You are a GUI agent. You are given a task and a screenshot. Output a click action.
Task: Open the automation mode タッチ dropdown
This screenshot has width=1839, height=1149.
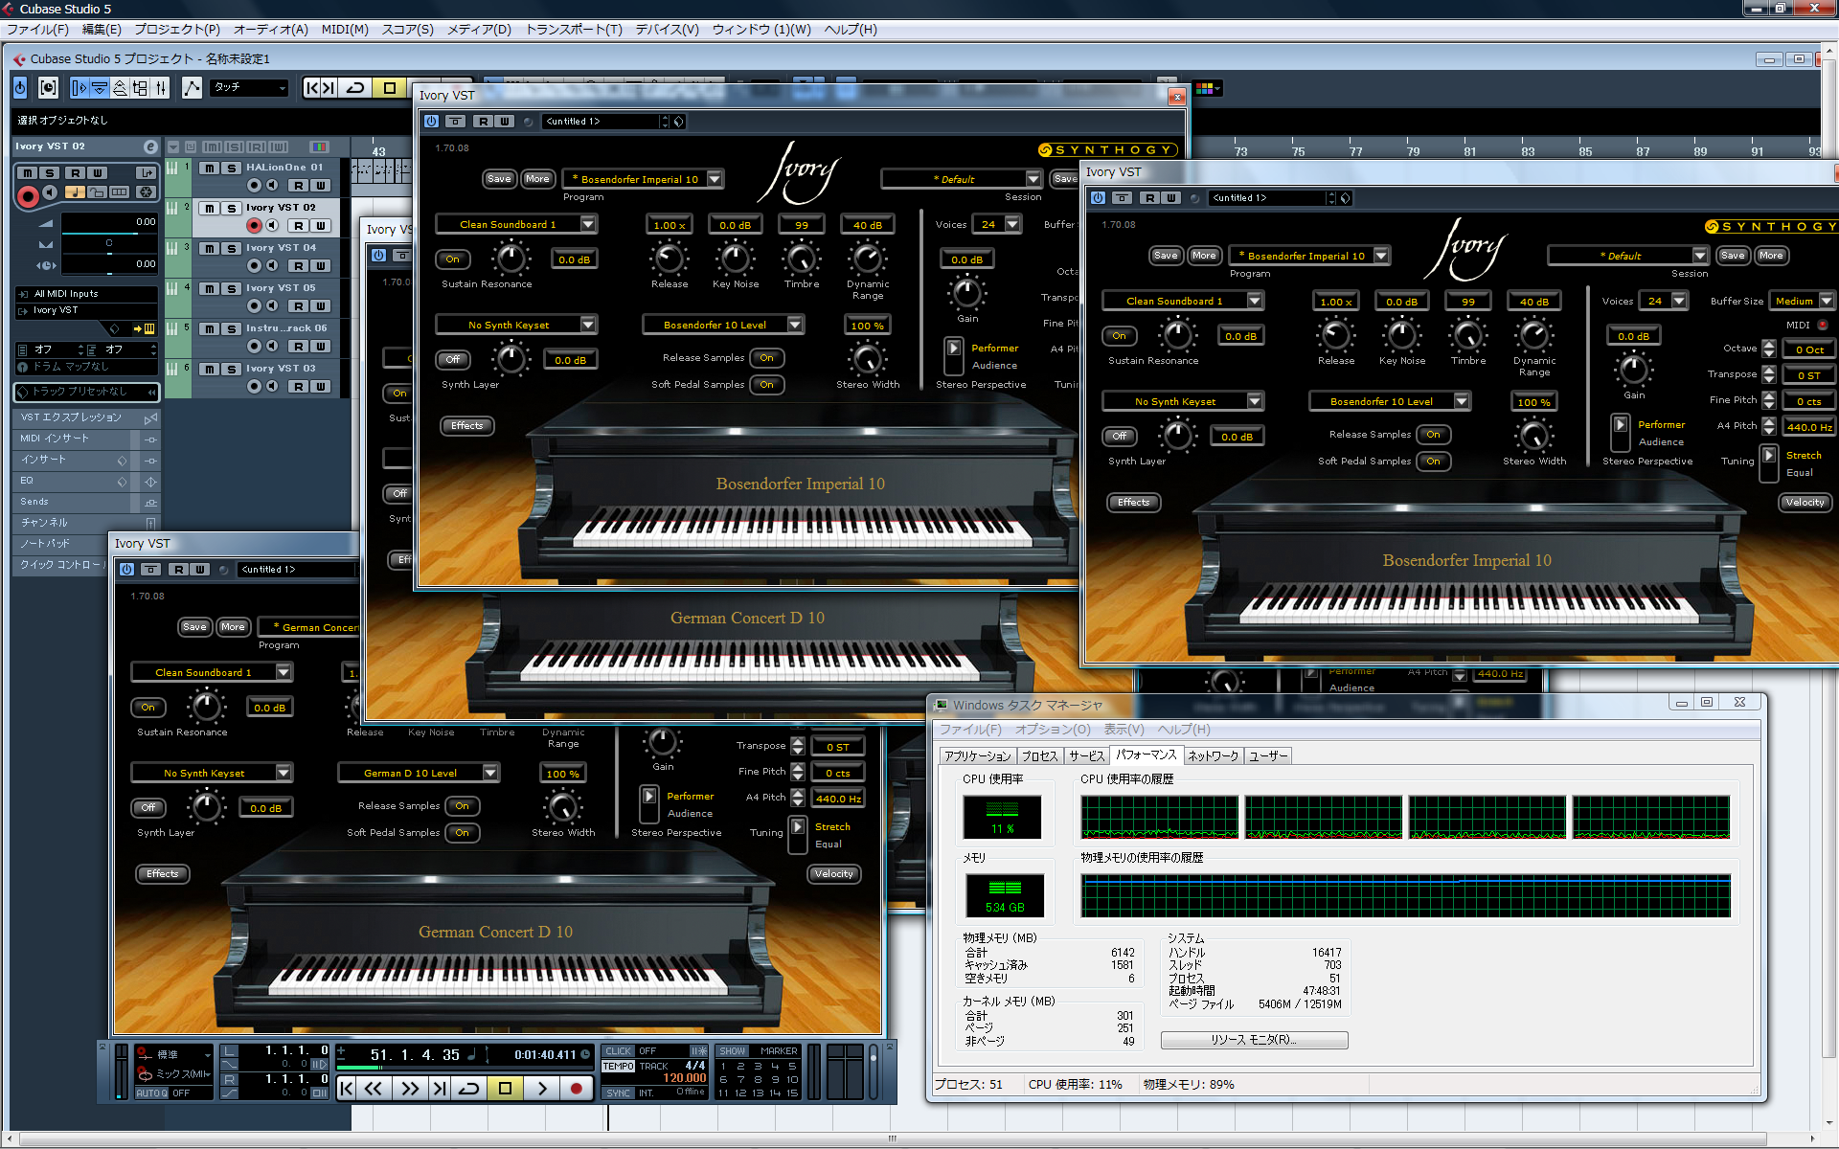click(x=250, y=88)
